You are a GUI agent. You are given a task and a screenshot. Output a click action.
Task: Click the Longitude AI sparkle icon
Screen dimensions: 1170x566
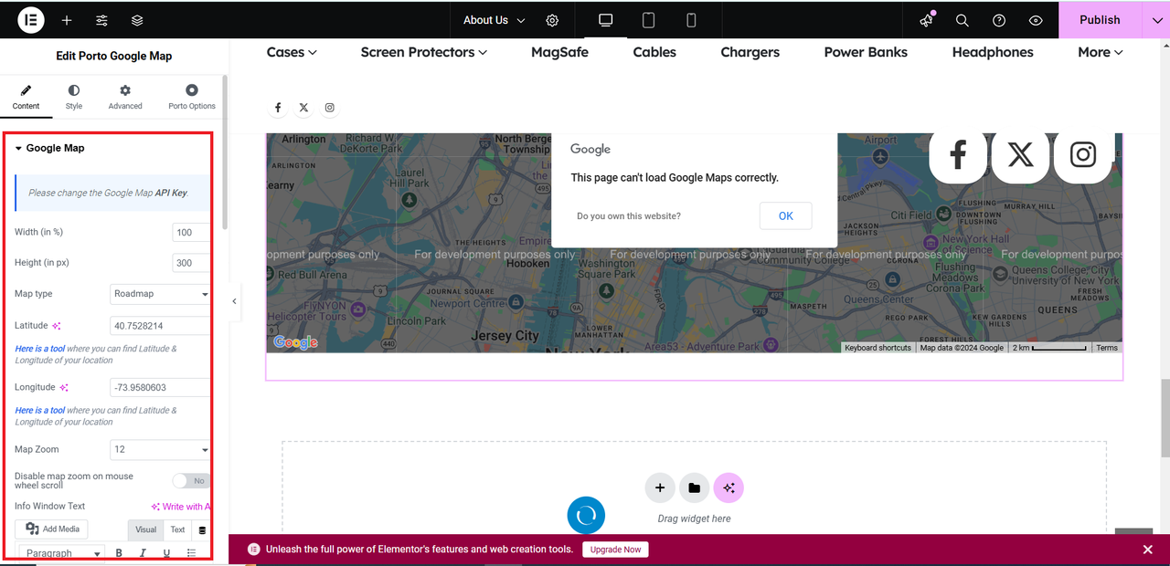coord(64,388)
